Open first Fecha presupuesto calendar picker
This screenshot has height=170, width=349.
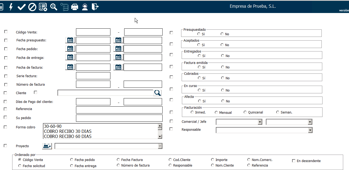(70, 40)
